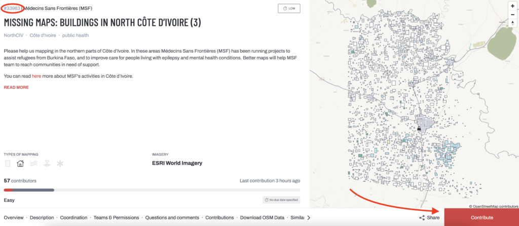Screen dimensions: 519x226
Task: Select the buildings mapping type icon
Action: coord(20,164)
